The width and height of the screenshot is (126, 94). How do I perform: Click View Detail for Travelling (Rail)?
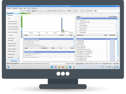[x=112, y=41]
